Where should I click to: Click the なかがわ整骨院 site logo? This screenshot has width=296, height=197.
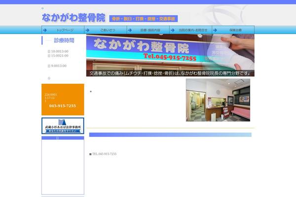(x=74, y=18)
